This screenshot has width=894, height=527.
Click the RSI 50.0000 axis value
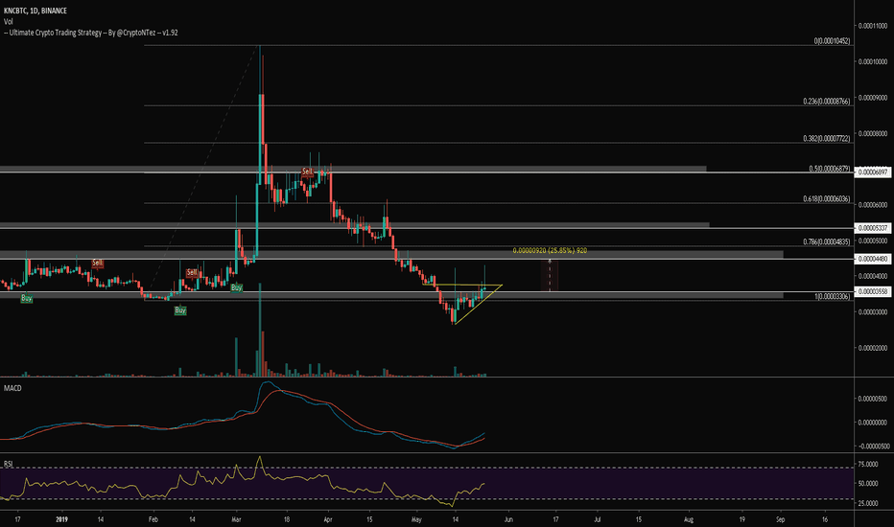tap(868, 484)
